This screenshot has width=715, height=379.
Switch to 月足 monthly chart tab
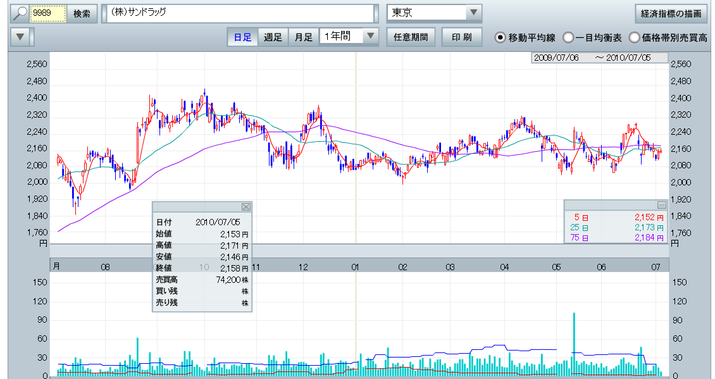click(x=304, y=37)
